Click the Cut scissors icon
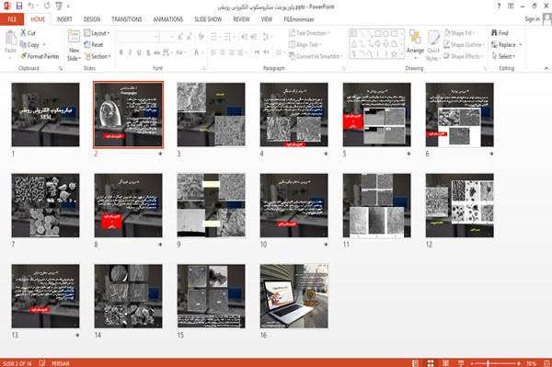The image size is (552, 367). pos(24,33)
